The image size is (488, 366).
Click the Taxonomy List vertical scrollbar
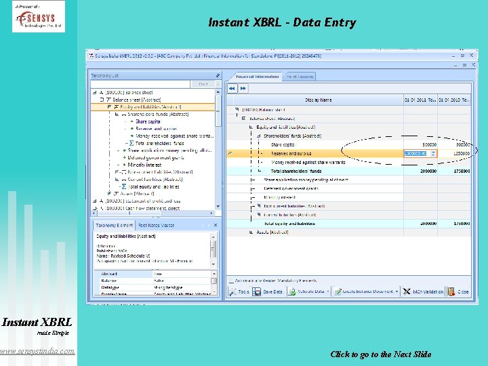[x=218, y=149]
